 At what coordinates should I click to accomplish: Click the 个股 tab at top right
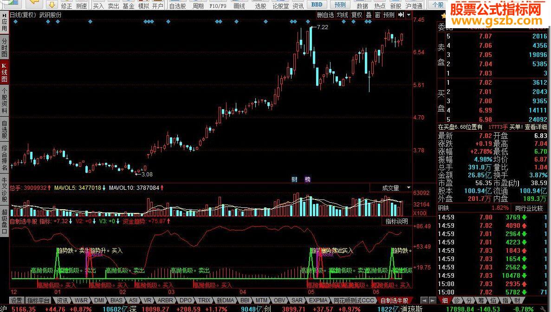[x=438, y=5]
